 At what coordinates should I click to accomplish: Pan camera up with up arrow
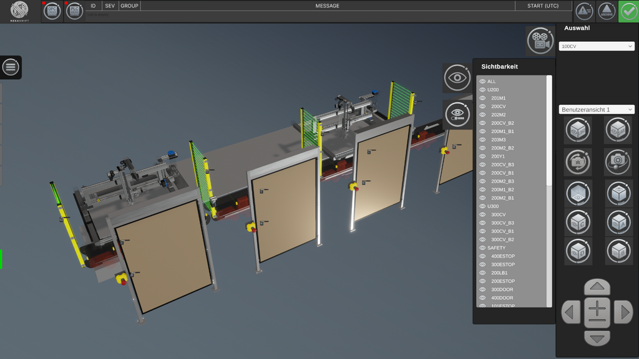[x=597, y=287]
